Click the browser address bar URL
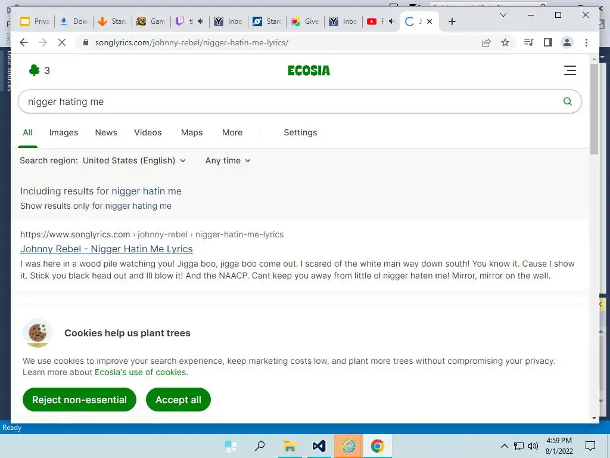Screen dimensions: 610x458 192,42
